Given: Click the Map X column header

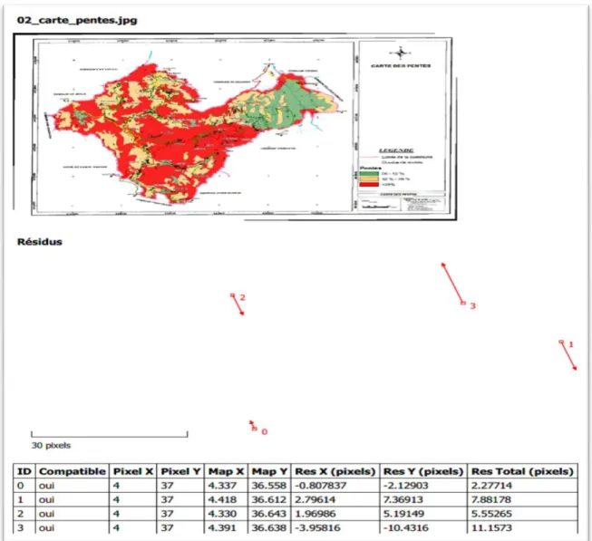Looking at the screenshot, I should click(226, 471).
